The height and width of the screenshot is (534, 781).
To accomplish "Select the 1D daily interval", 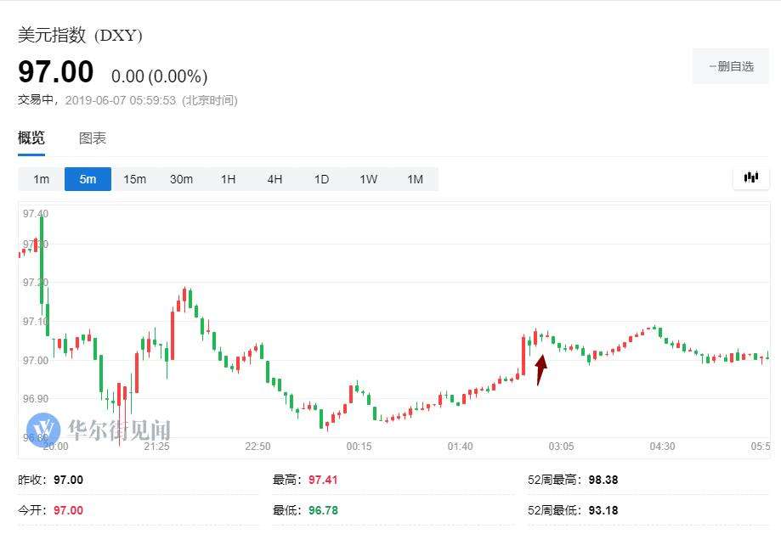I will pos(322,179).
